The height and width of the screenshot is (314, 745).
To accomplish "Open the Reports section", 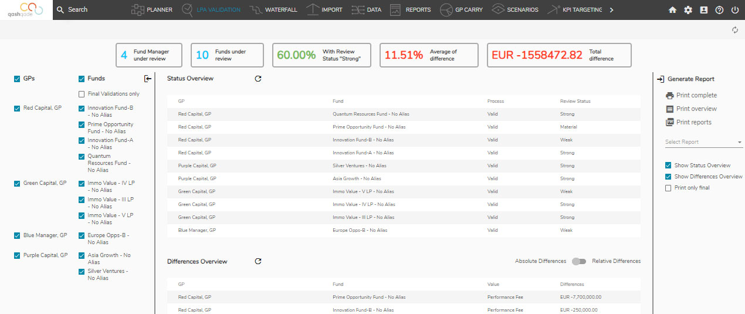I will point(410,10).
